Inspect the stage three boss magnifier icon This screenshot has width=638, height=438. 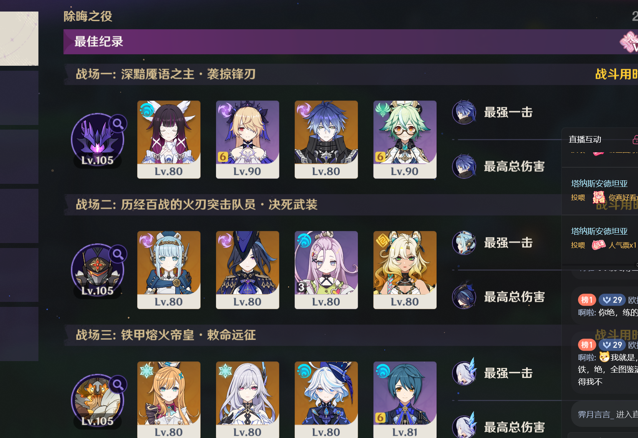click(118, 385)
